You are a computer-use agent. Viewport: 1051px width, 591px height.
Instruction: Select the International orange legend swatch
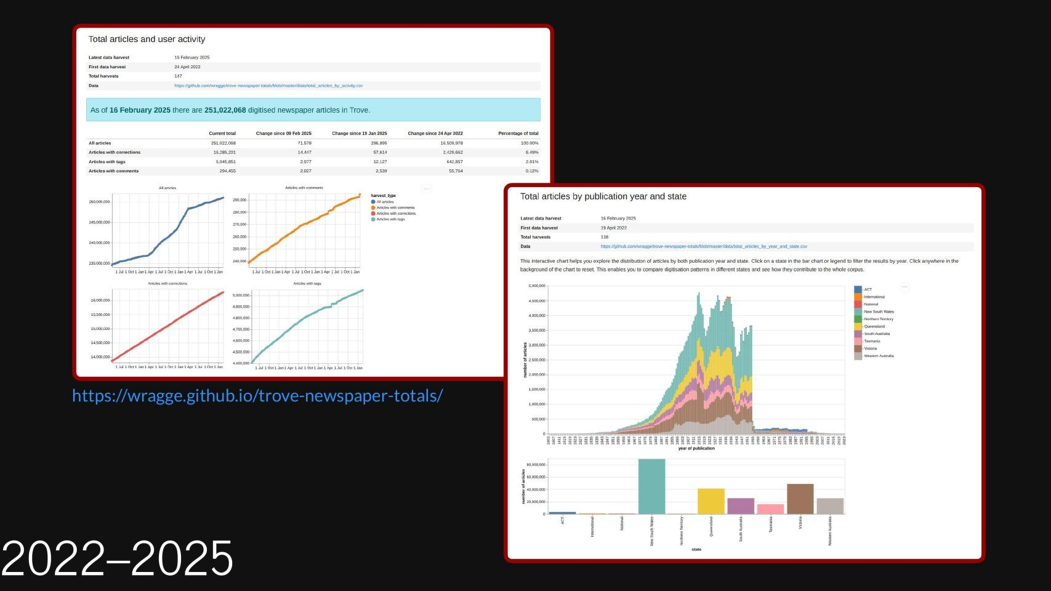[858, 297]
